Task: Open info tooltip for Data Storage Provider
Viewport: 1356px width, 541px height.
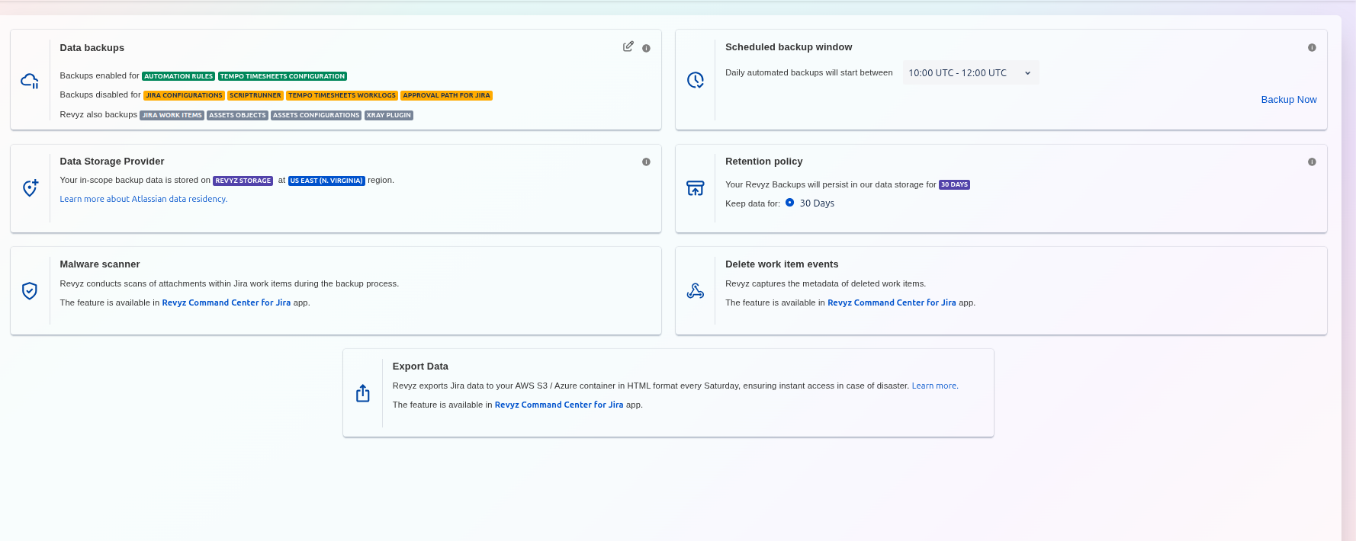Action: pos(646,162)
